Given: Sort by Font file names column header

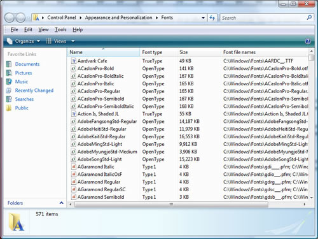Looking at the screenshot, I should 265,52.
